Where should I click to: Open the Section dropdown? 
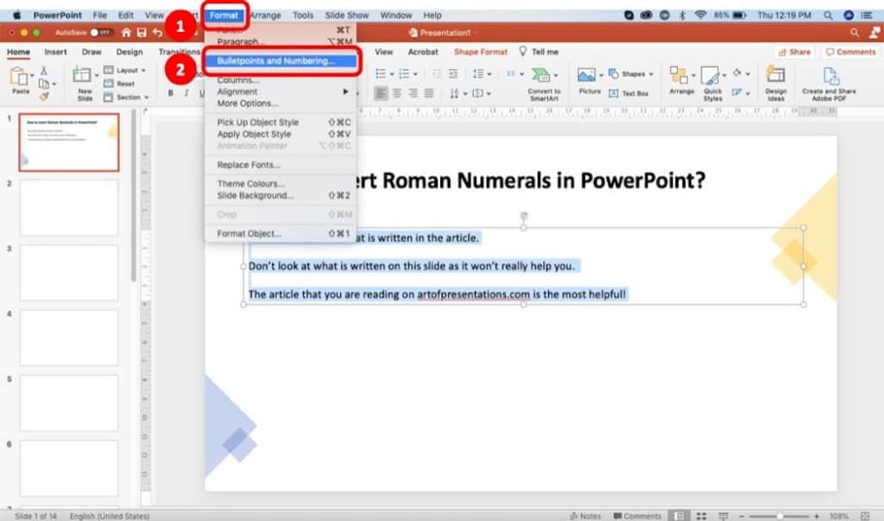[x=126, y=97]
